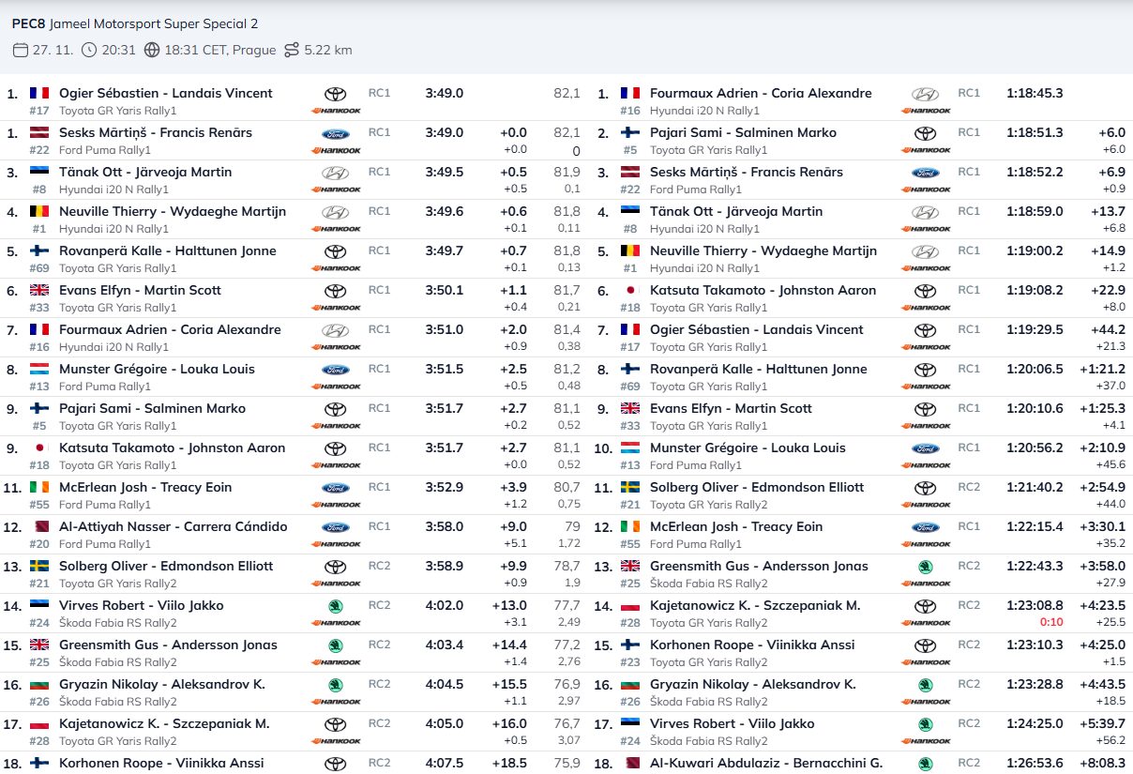Click the Škoda logo in Greensmith's 1:22:43.3 row

point(925,567)
